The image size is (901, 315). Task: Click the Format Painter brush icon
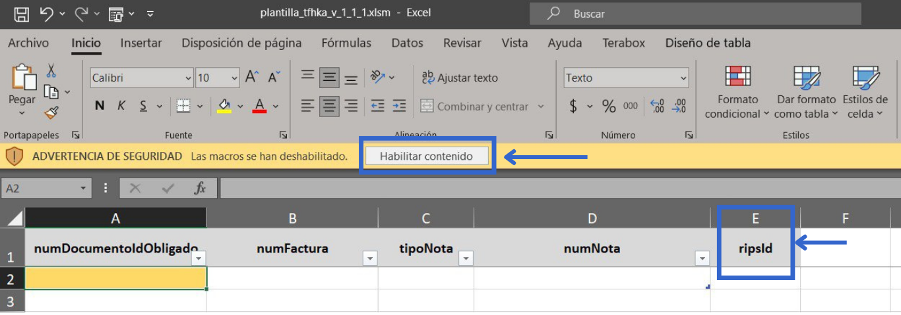tap(51, 112)
